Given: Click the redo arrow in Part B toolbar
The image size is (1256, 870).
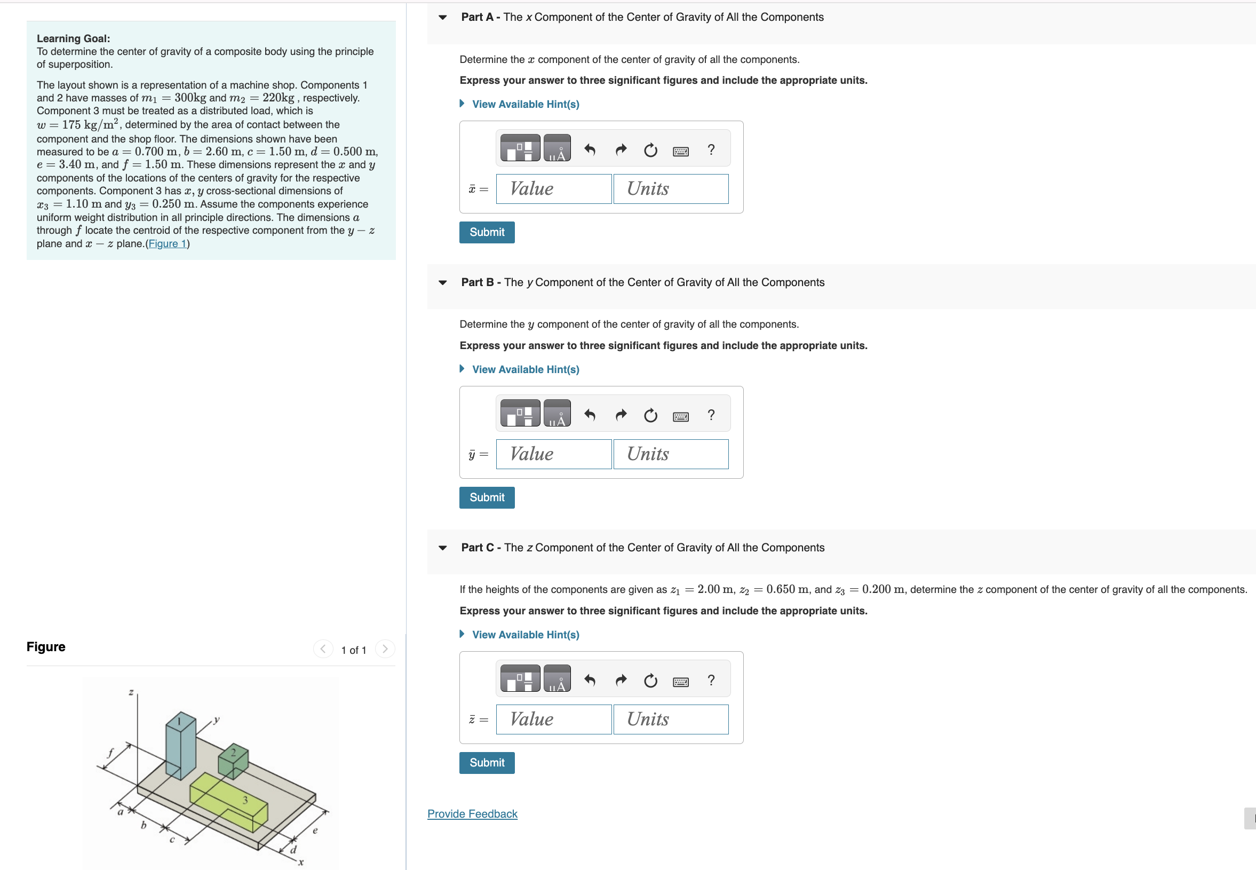Looking at the screenshot, I should (x=621, y=415).
